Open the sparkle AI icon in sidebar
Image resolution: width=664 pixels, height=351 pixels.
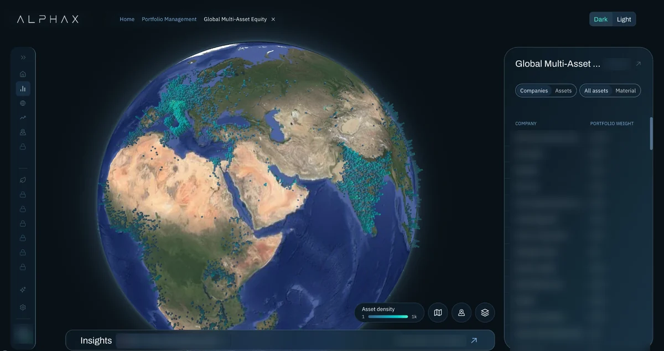pos(23,290)
